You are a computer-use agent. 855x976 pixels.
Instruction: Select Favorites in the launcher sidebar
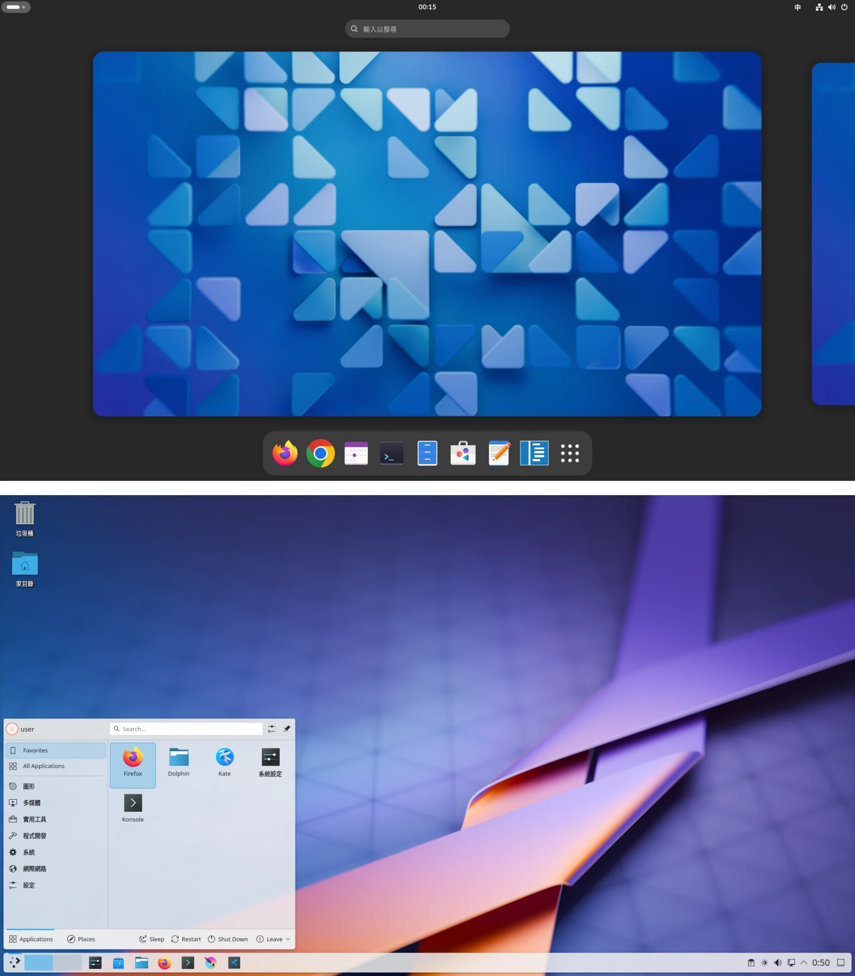(x=55, y=750)
